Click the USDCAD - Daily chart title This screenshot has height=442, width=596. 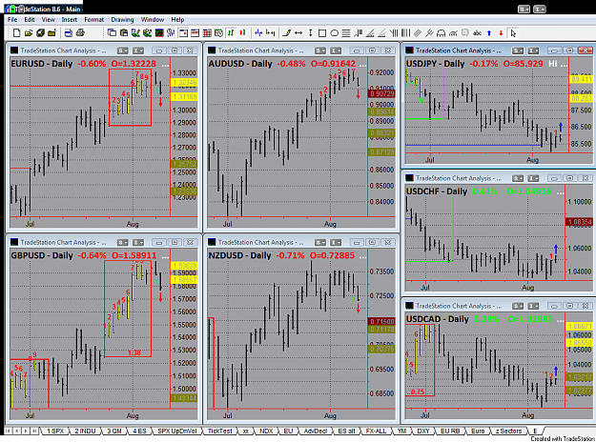click(437, 319)
